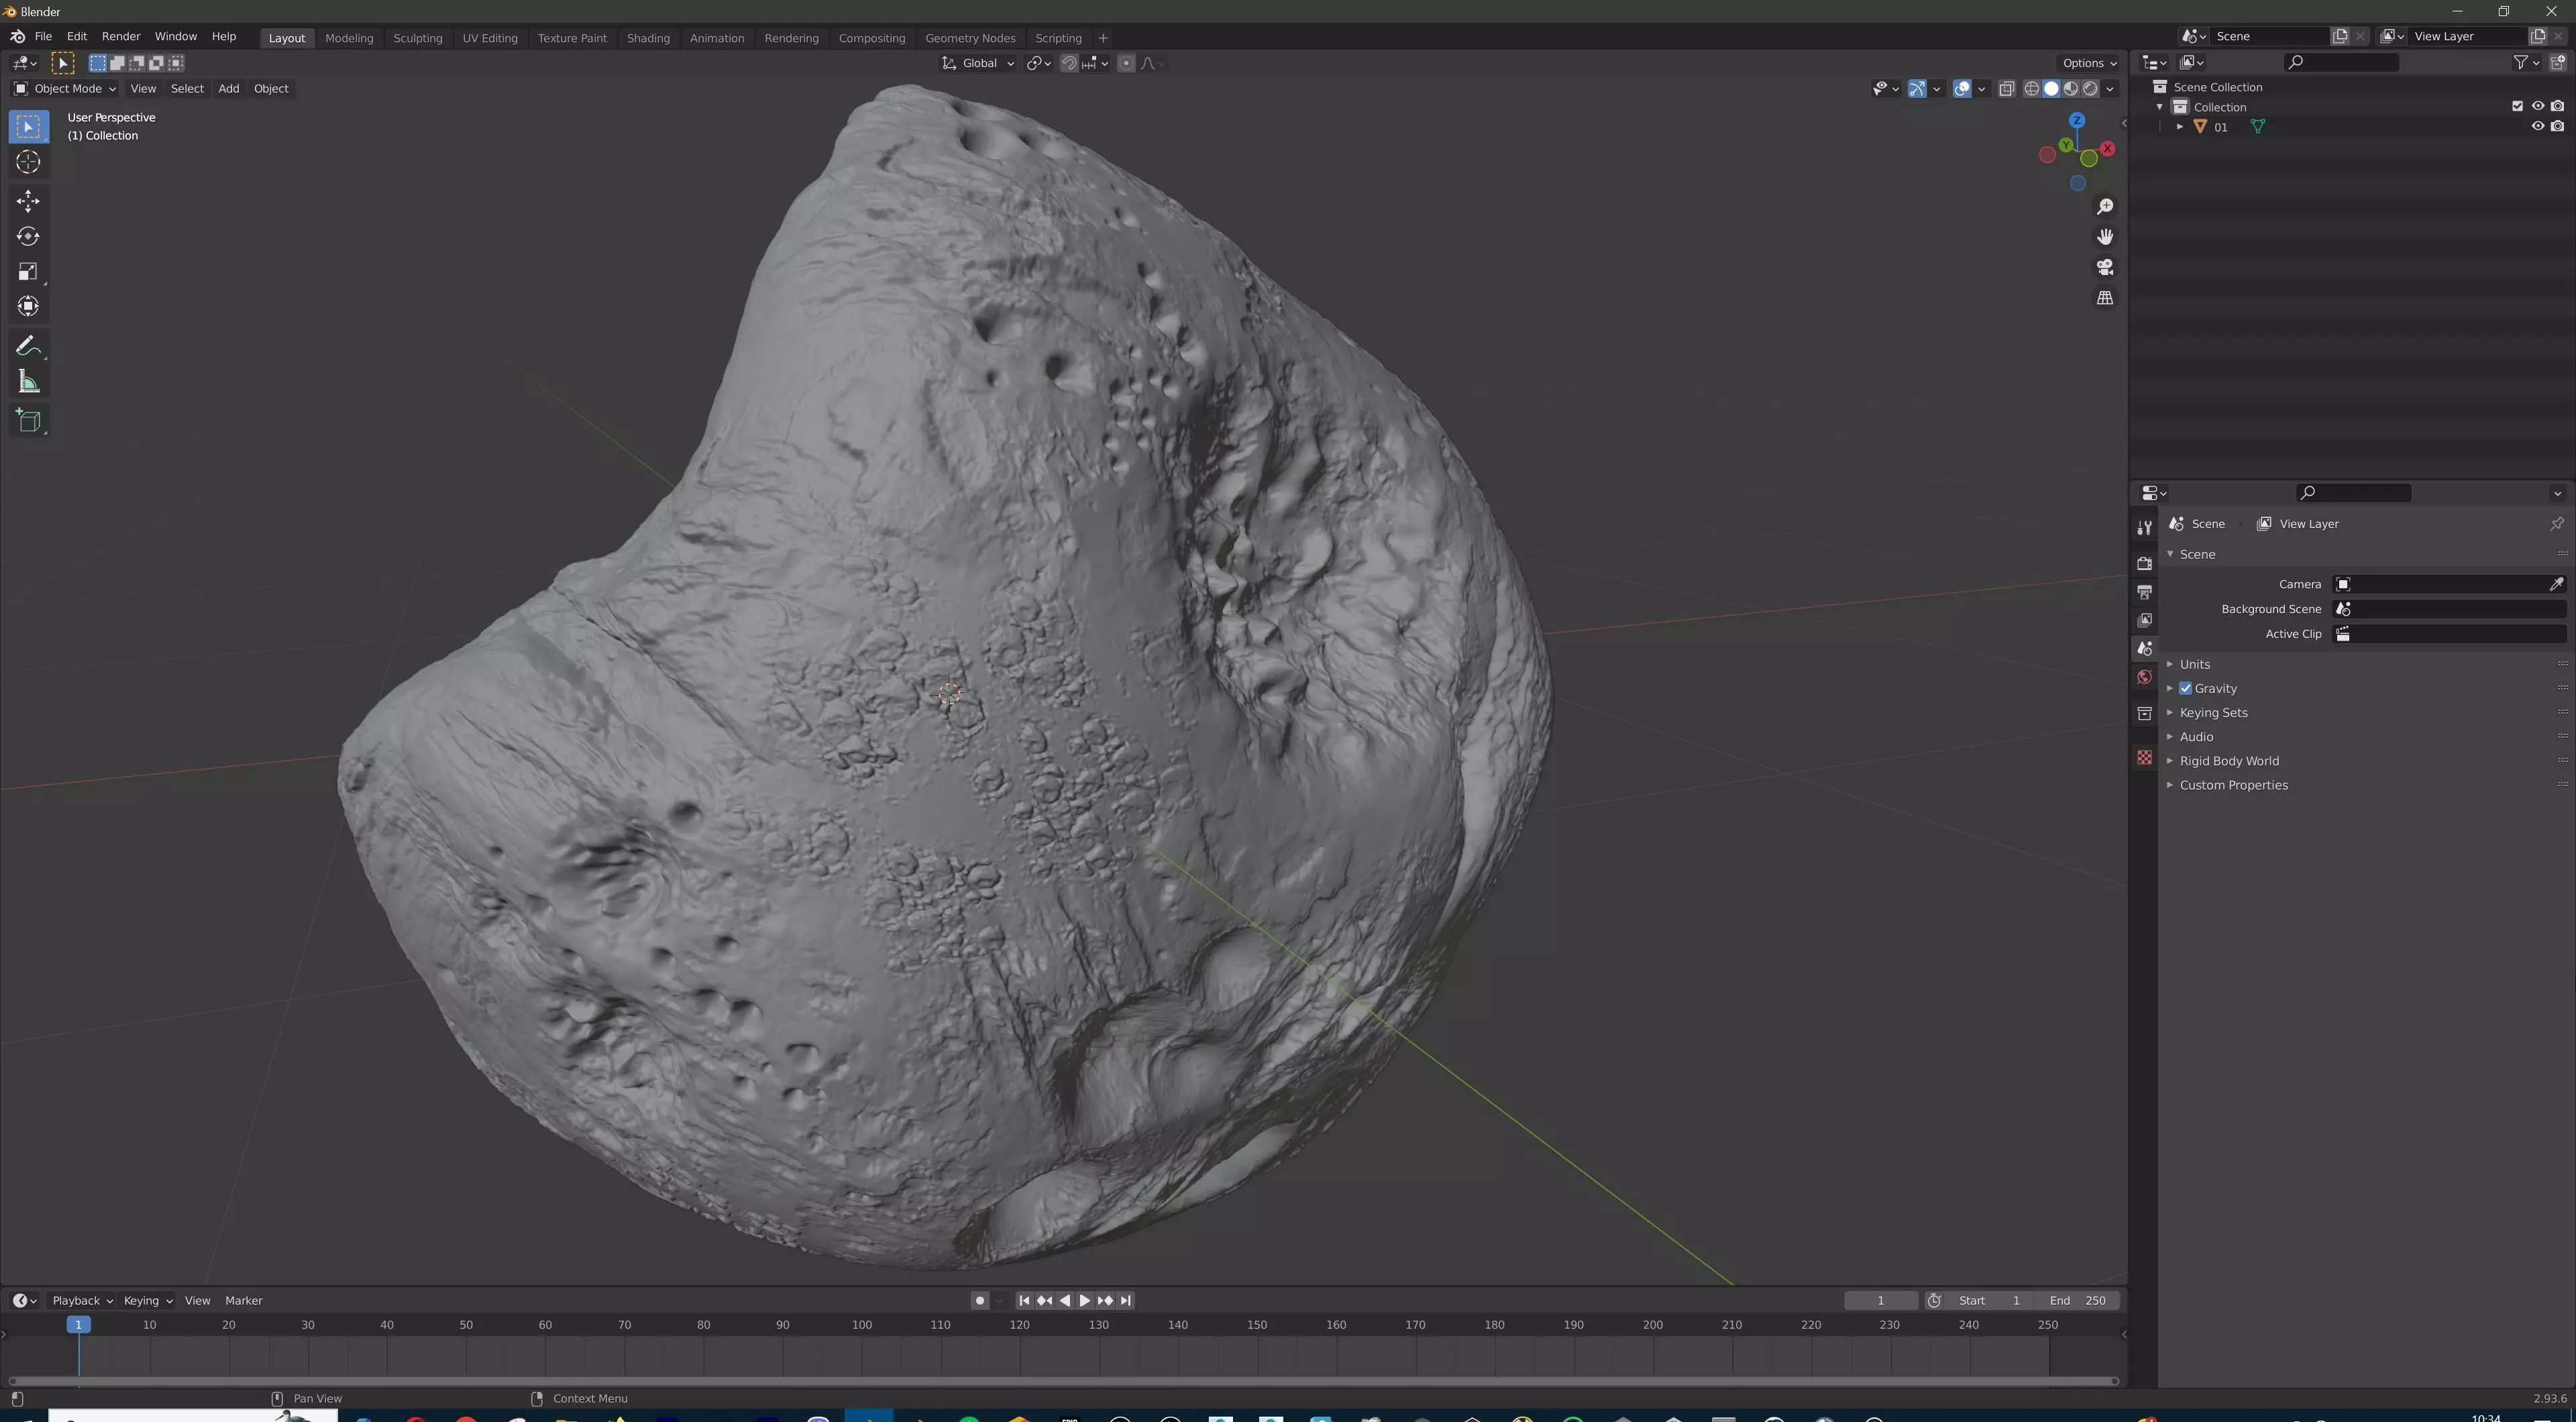Switch to material preview shading
Viewport: 2576px width, 1422px height.
click(x=2070, y=89)
